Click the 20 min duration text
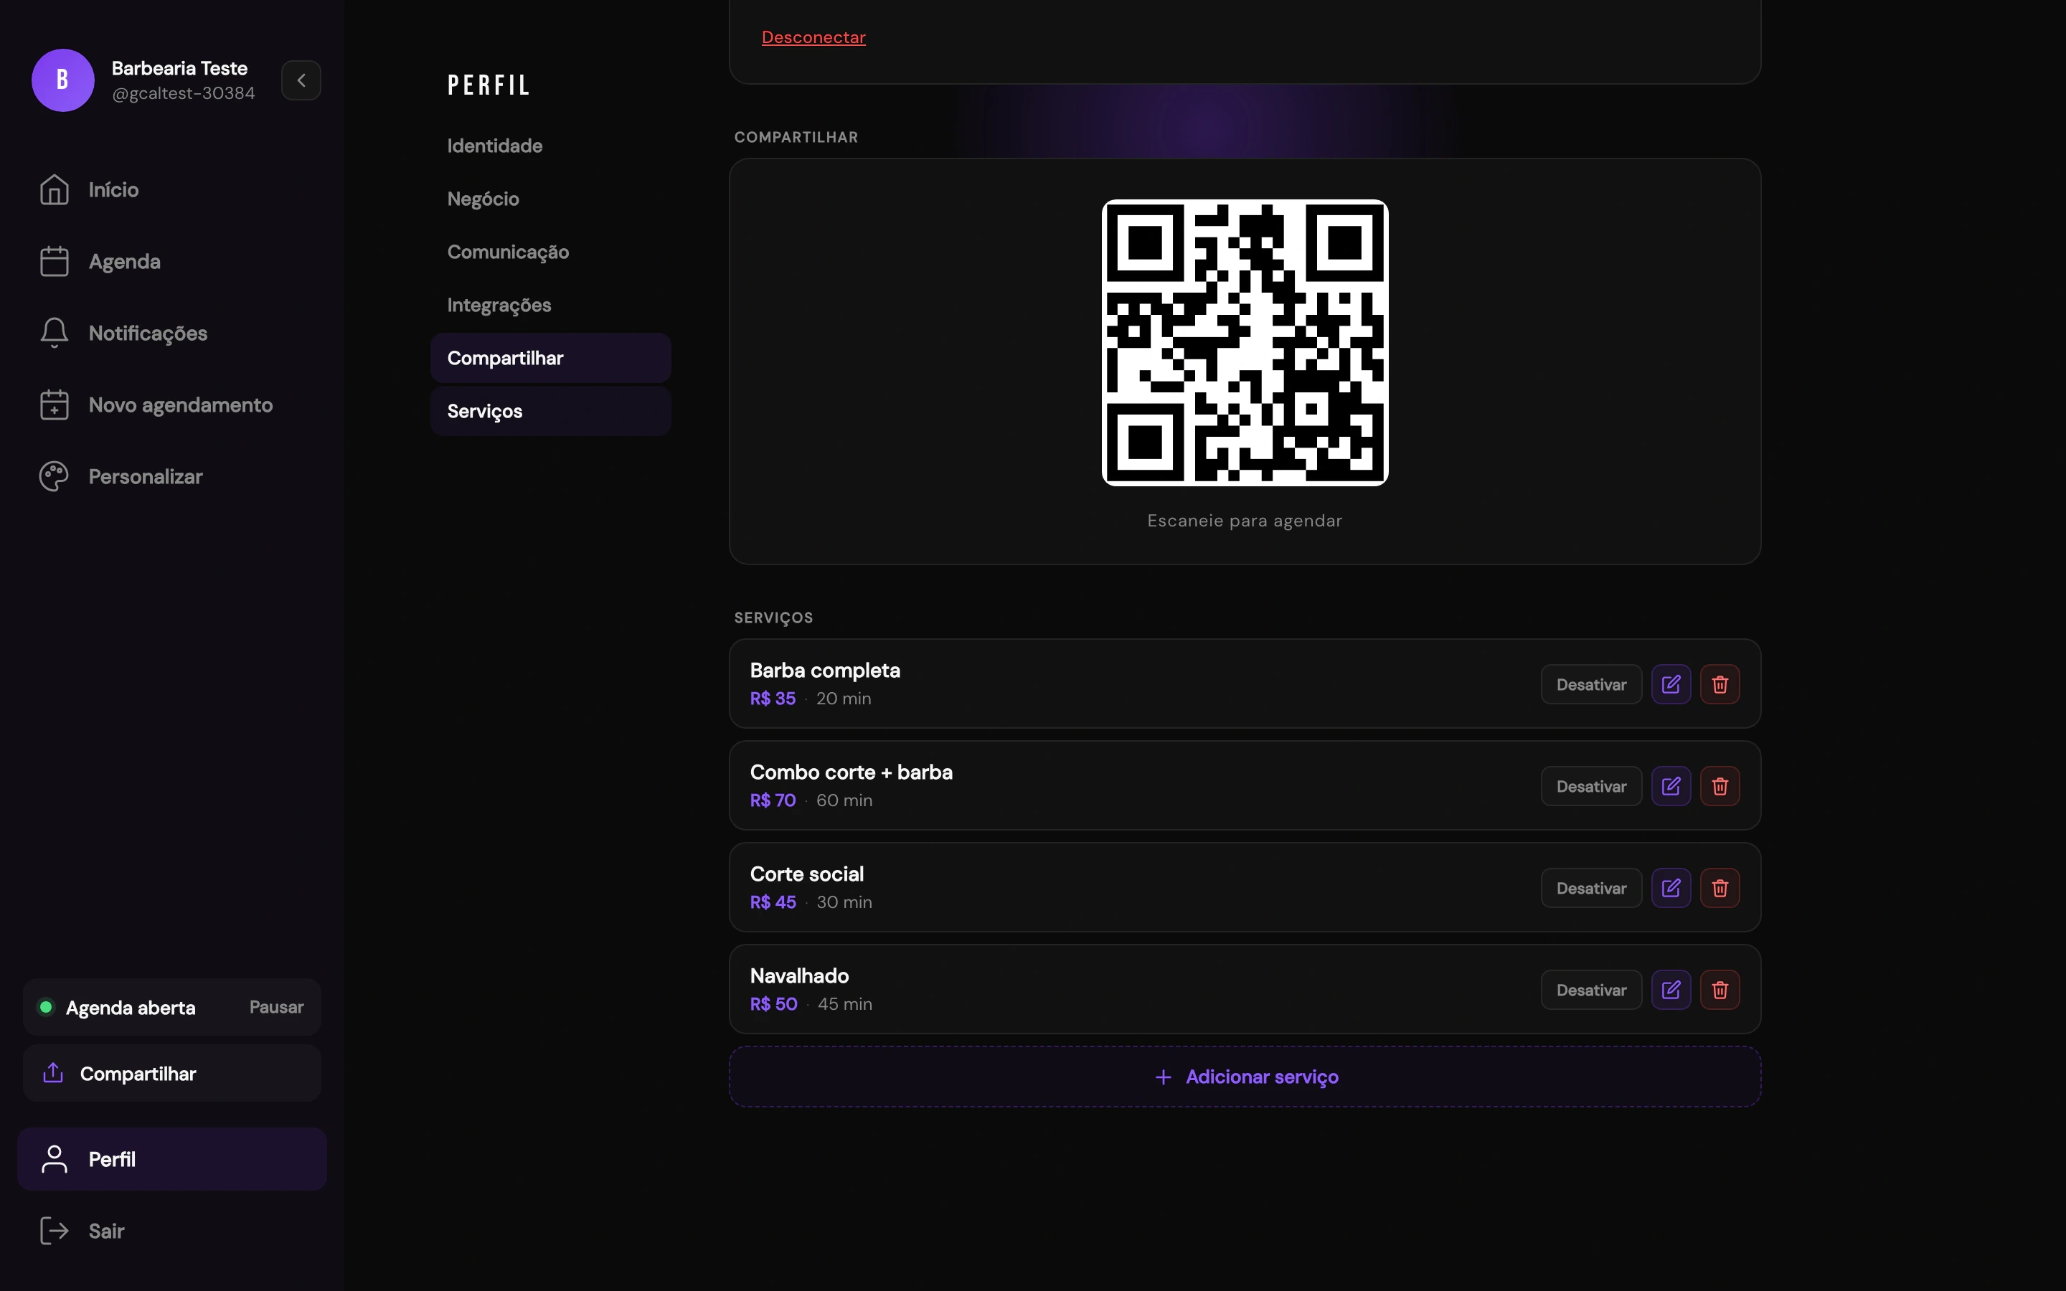The image size is (2066, 1291). click(844, 699)
